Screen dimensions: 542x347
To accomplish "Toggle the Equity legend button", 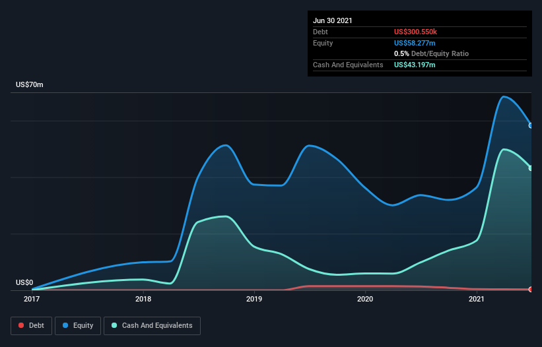I will [x=78, y=326].
